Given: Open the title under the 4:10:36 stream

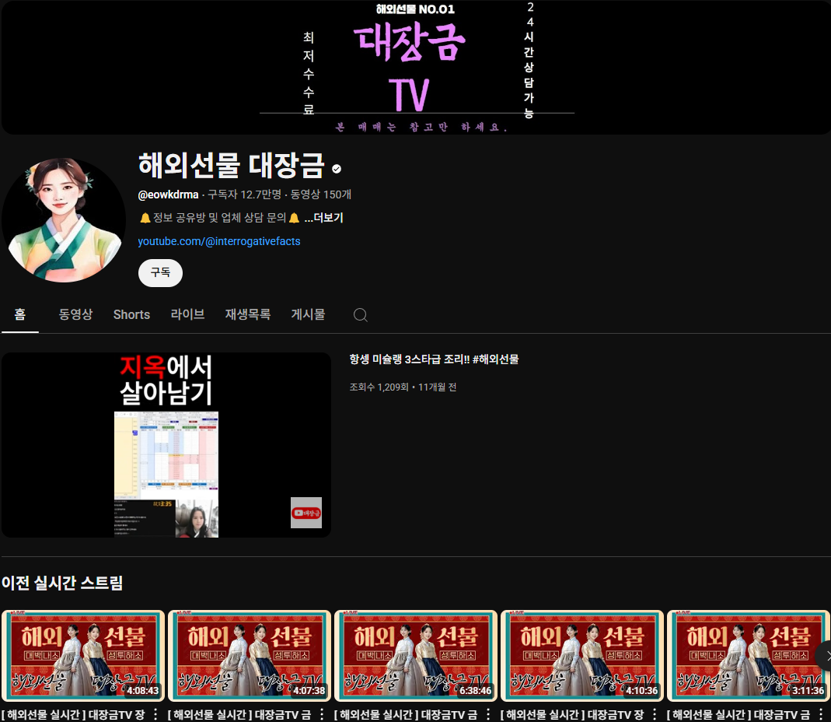Looking at the screenshot, I should coord(572,714).
